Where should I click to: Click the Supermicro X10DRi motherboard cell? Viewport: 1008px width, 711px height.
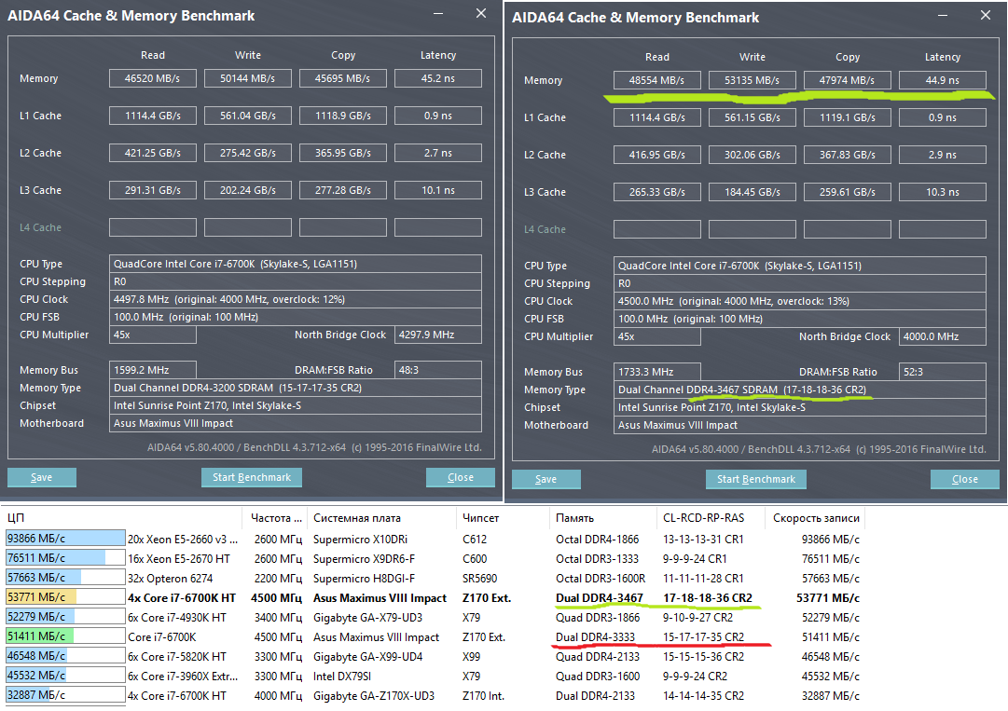360,540
